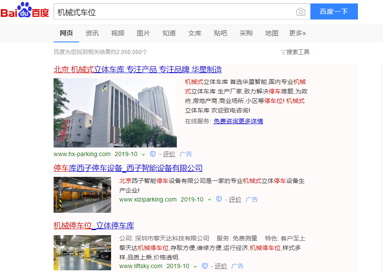Open result 停车库西子停车设备_西子智能设备有限公司
Screen dimensions: 383x272
coord(128,168)
